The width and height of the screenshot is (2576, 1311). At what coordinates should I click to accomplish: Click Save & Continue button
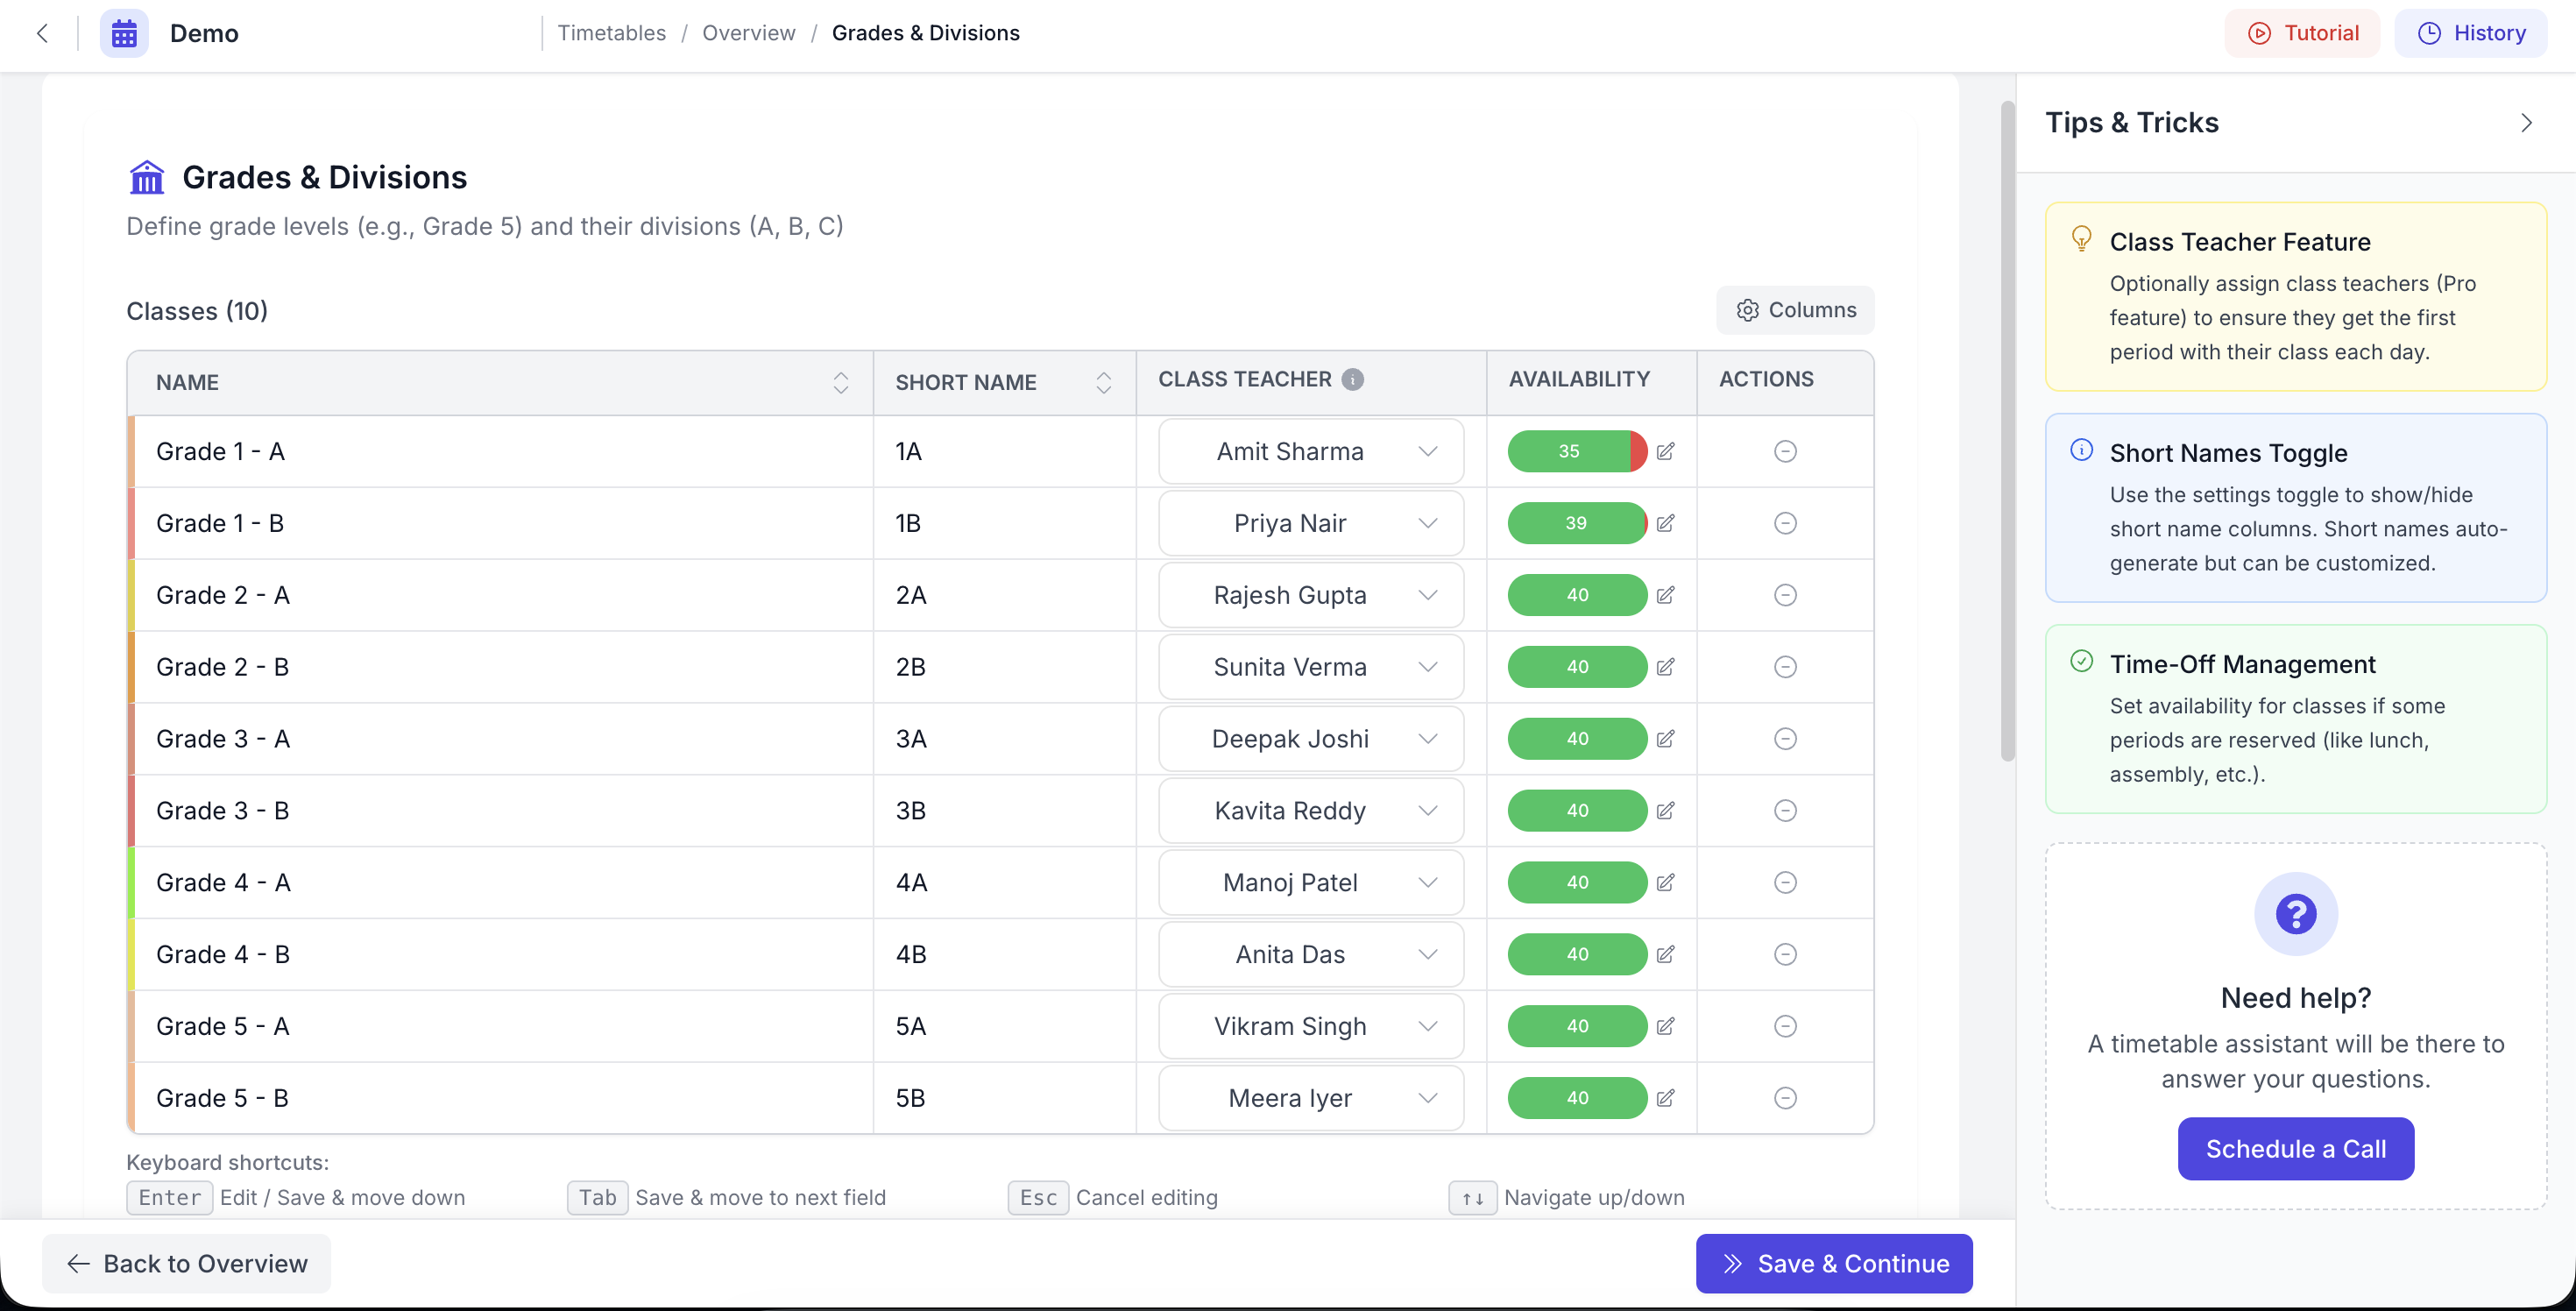pyautogui.click(x=1834, y=1263)
